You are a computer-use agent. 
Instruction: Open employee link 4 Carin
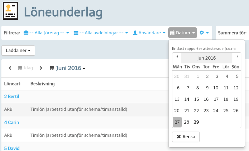[x=11, y=123]
